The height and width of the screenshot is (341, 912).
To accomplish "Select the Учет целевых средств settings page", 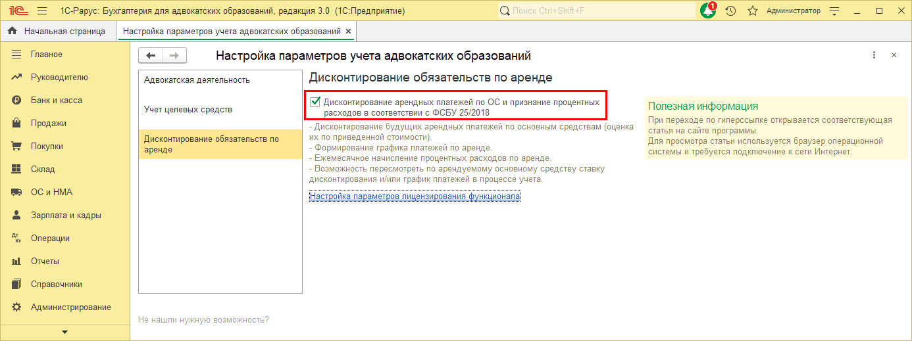I will 188,110.
